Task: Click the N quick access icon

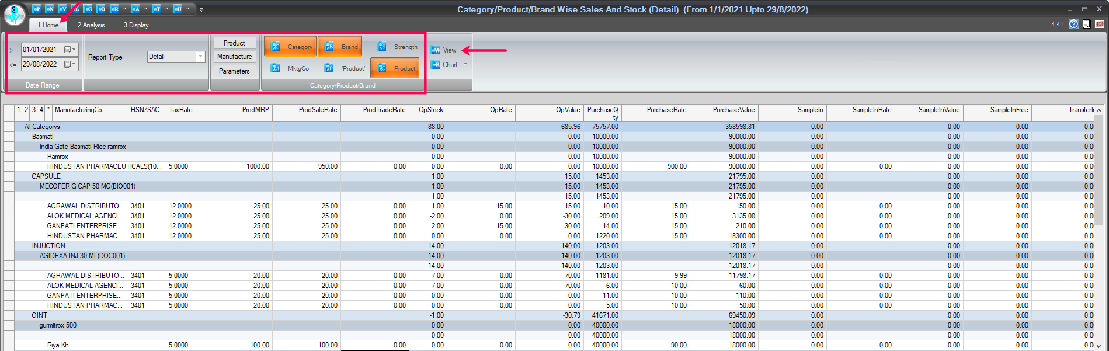Action: pyautogui.click(x=50, y=9)
